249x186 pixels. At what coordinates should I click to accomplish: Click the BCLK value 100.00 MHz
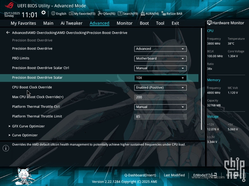tap(215, 56)
